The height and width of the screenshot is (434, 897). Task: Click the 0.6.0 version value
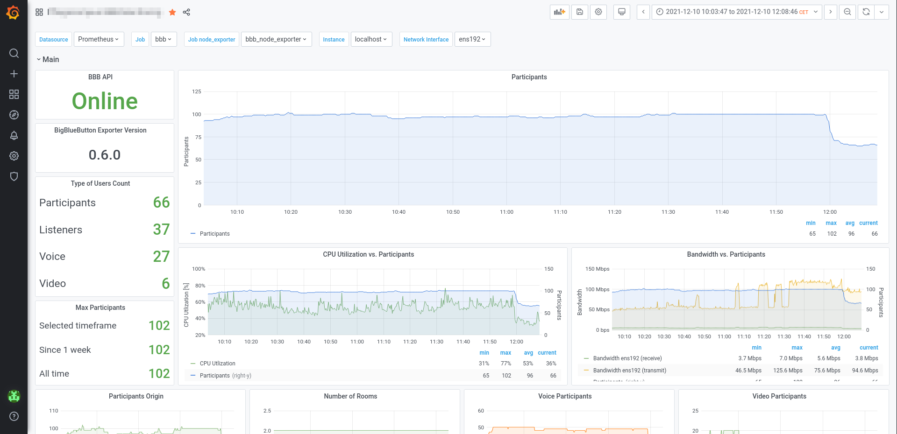(105, 155)
